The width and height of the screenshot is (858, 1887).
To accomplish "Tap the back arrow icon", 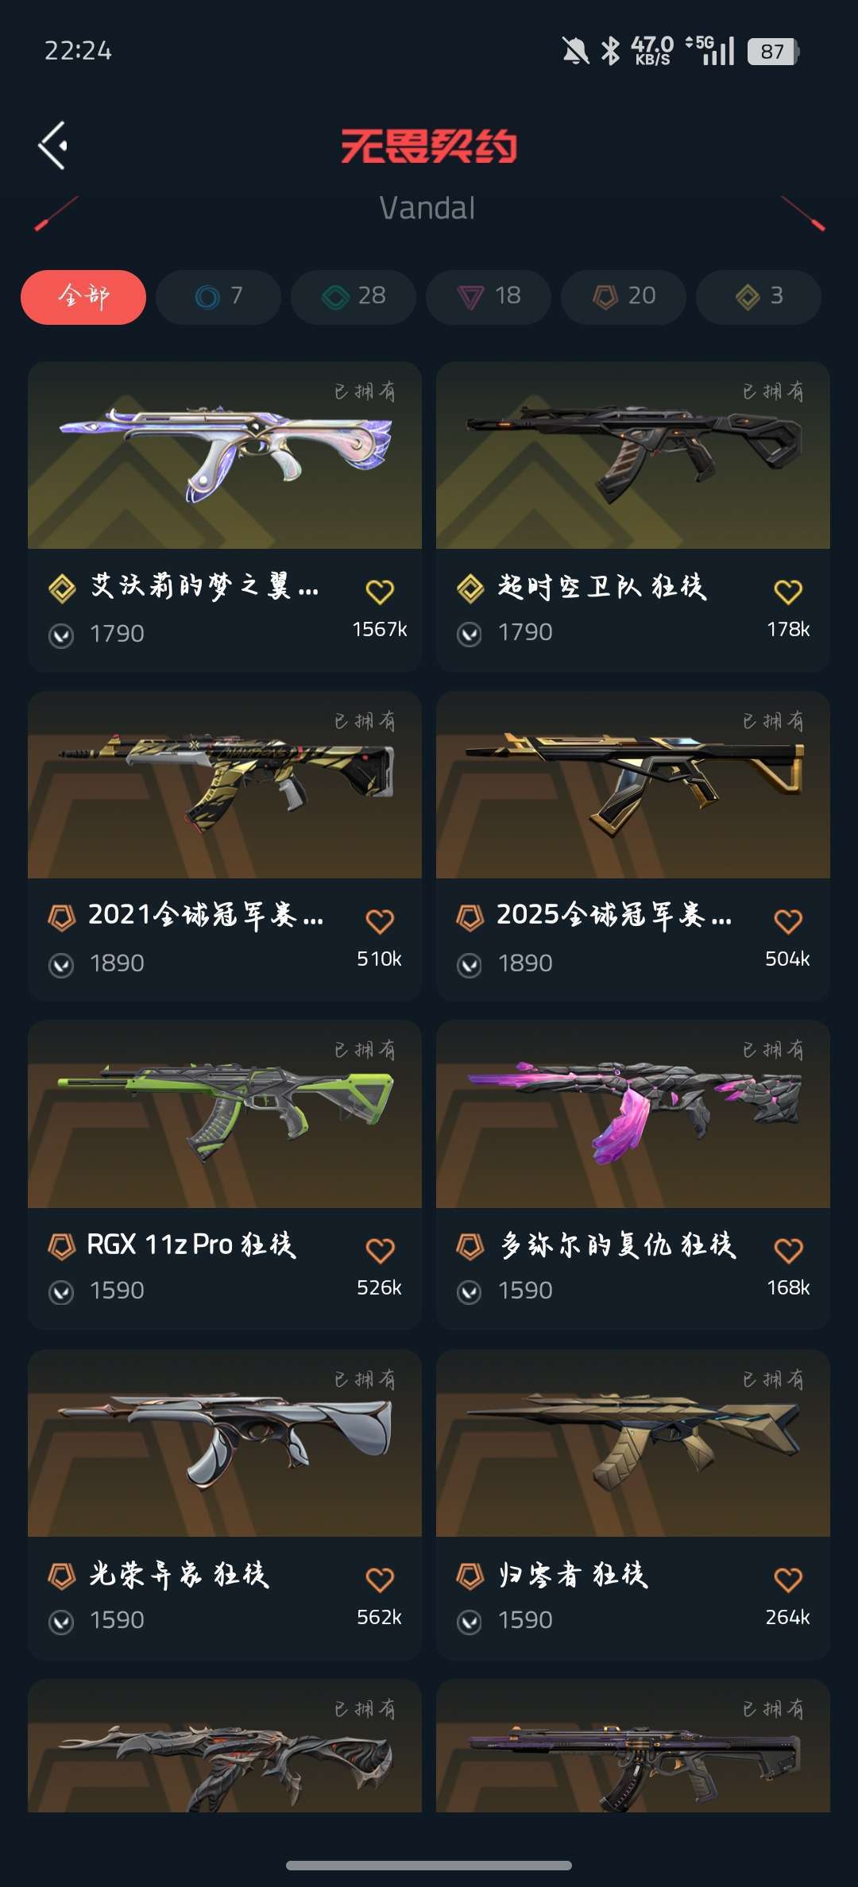I will 53,145.
